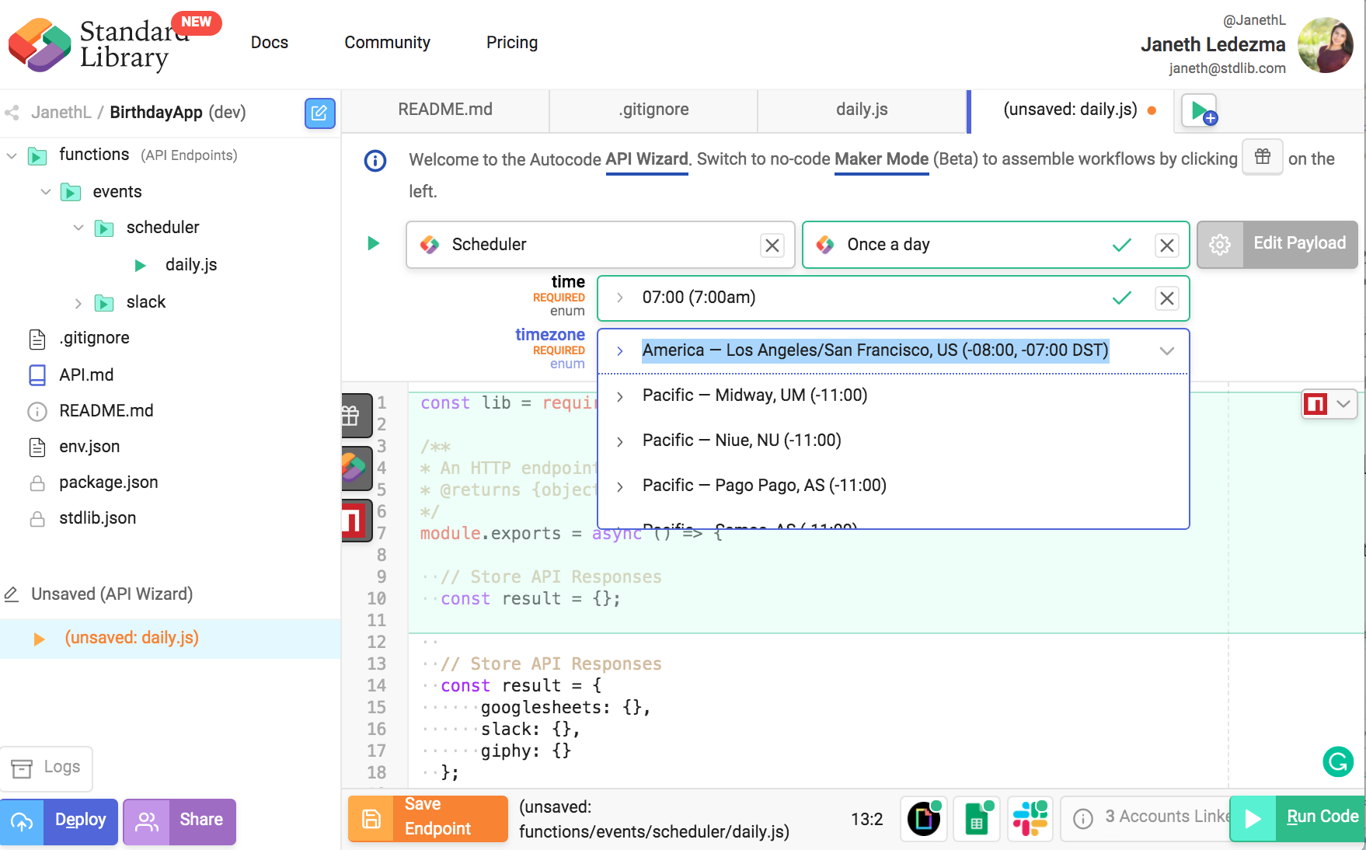Collapse the scheduler folder
This screenshot has height=850, width=1366.
pyautogui.click(x=78, y=228)
